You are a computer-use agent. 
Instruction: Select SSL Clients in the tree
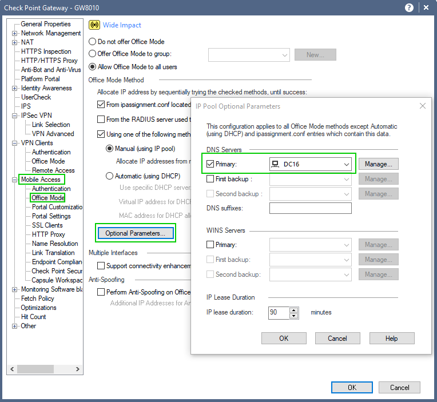pyautogui.click(x=47, y=225)
